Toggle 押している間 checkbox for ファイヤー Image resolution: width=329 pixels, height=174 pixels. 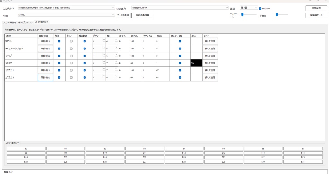coord(180,63)
